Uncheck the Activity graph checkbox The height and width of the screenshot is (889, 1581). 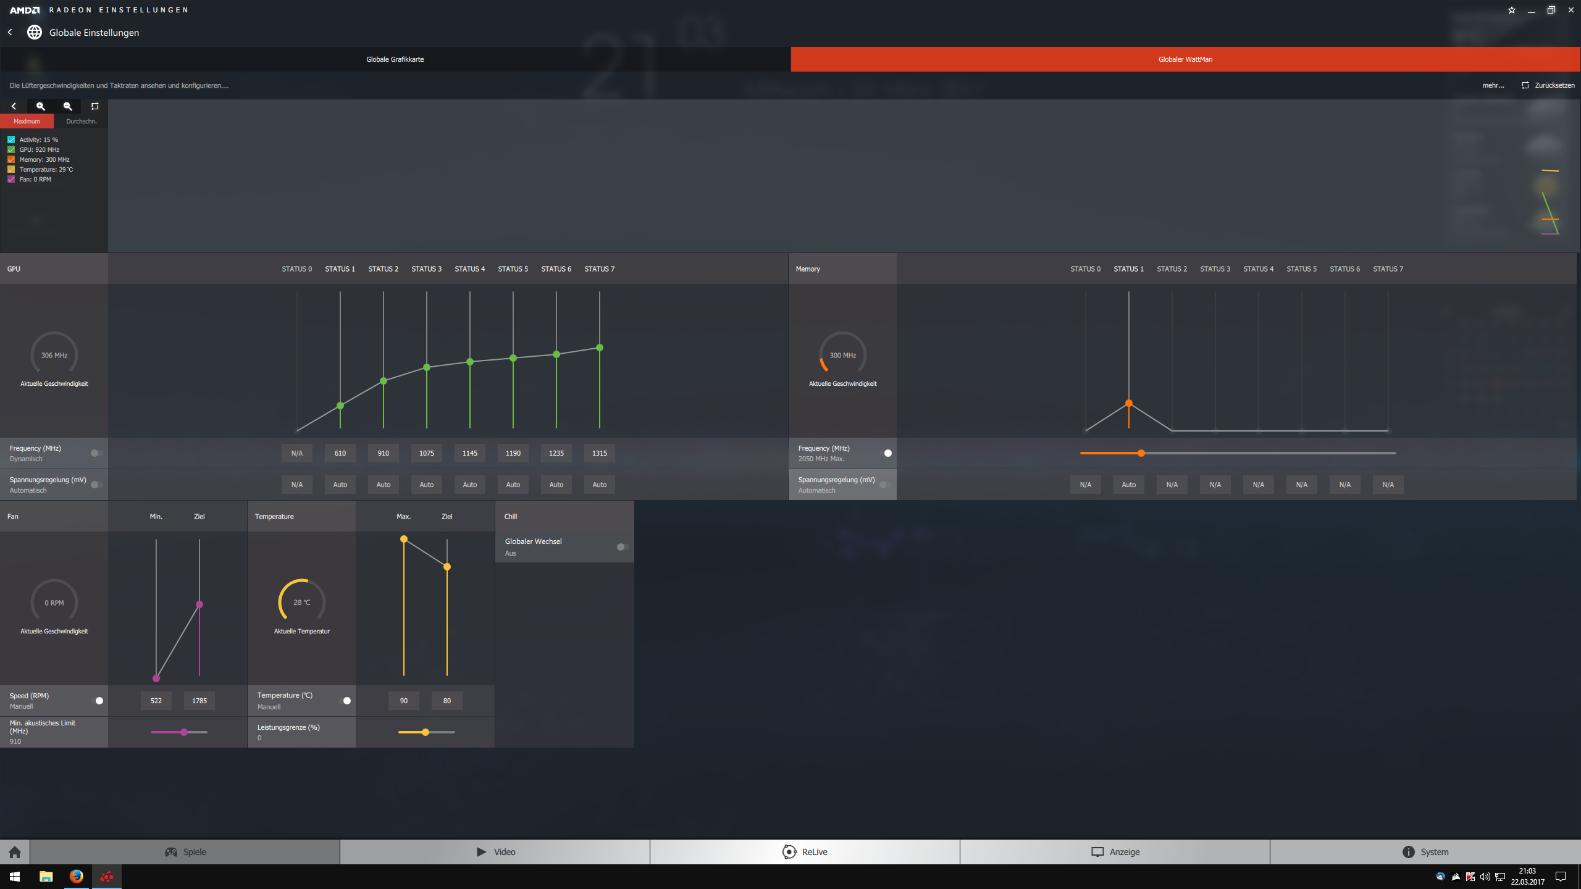pyautogui.click(x=11, y=140)
